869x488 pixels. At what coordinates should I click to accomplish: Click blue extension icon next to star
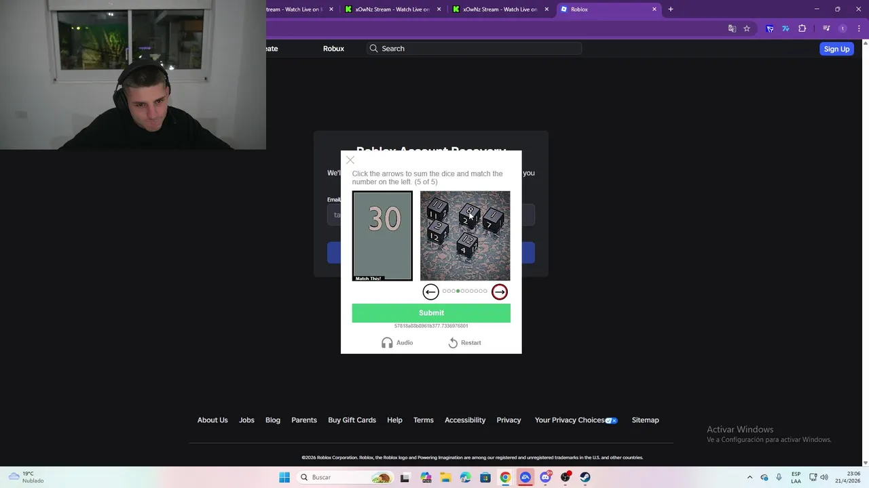tap(770, 28)
